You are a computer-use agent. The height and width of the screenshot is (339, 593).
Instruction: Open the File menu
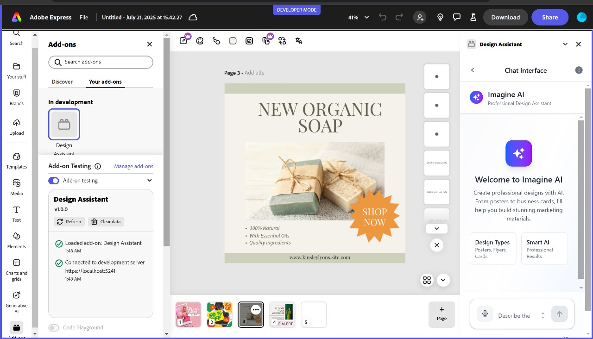click(84, 17)
